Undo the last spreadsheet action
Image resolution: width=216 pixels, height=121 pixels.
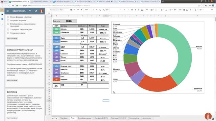click(x=75, y=10)
